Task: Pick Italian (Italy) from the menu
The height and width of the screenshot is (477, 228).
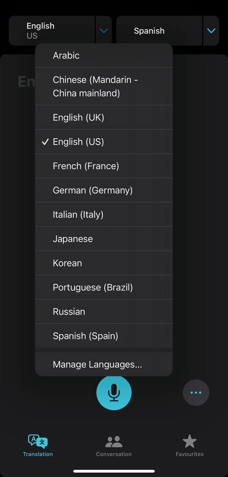Action: click(x=104, y=214)
